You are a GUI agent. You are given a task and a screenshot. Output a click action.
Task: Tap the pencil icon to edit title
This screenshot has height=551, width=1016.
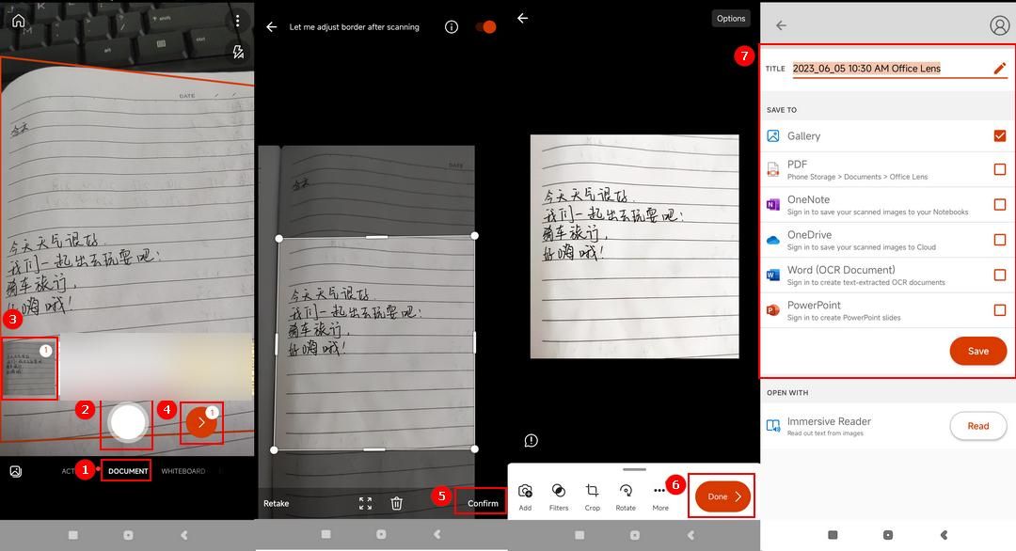1000,68
